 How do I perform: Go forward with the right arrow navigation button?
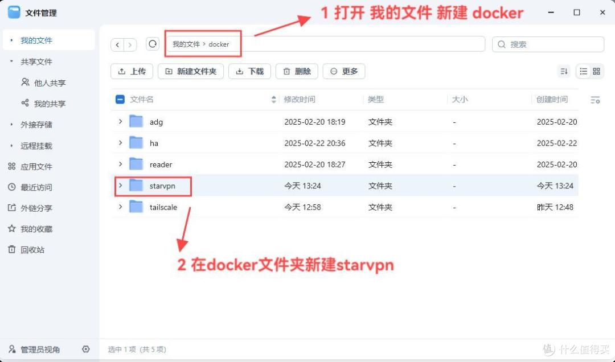coord(130,45)
